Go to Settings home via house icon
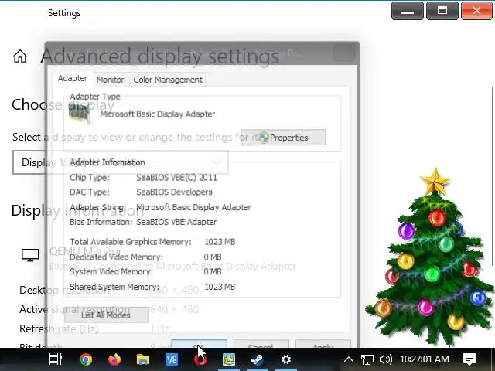The image size is (495, 371). click(x=20, y=56)
